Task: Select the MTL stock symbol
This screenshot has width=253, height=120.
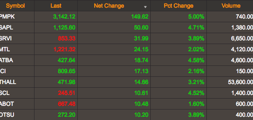Action: click(5, 49)
